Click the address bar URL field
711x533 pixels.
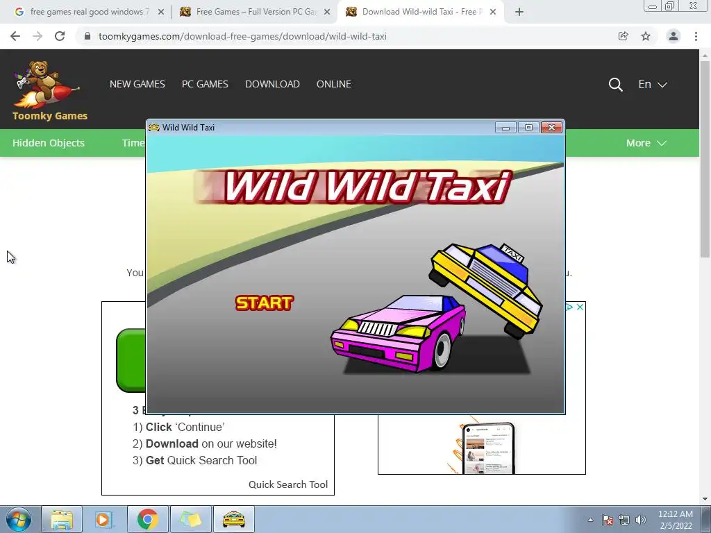click(x=242, y=36)
